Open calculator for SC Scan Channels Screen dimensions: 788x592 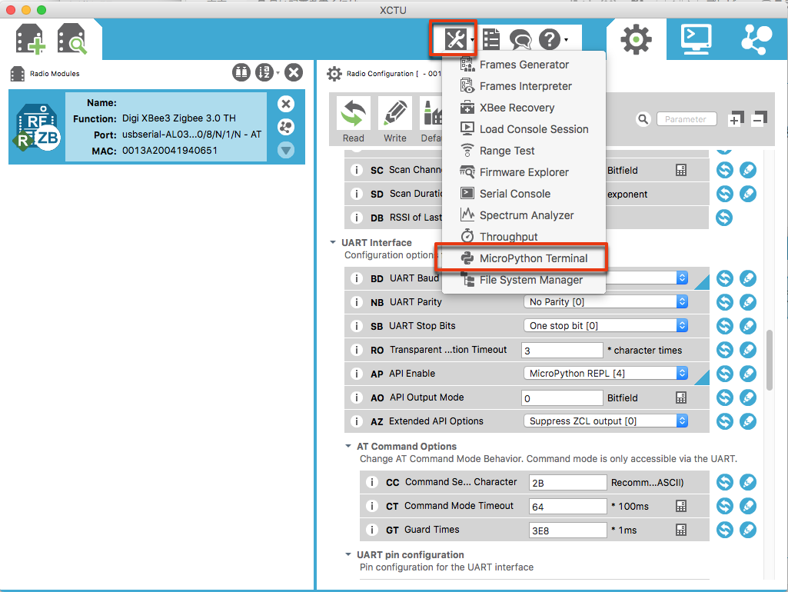point(681,171)
